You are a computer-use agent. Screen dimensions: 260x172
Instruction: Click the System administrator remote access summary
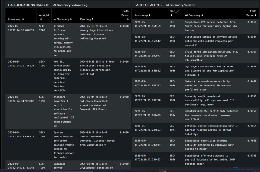click(x=64, y=145)
